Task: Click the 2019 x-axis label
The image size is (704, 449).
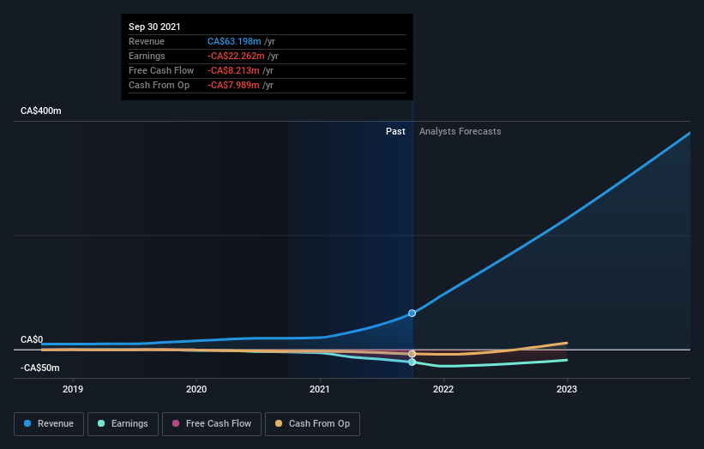Action: (x=73, y=389)
